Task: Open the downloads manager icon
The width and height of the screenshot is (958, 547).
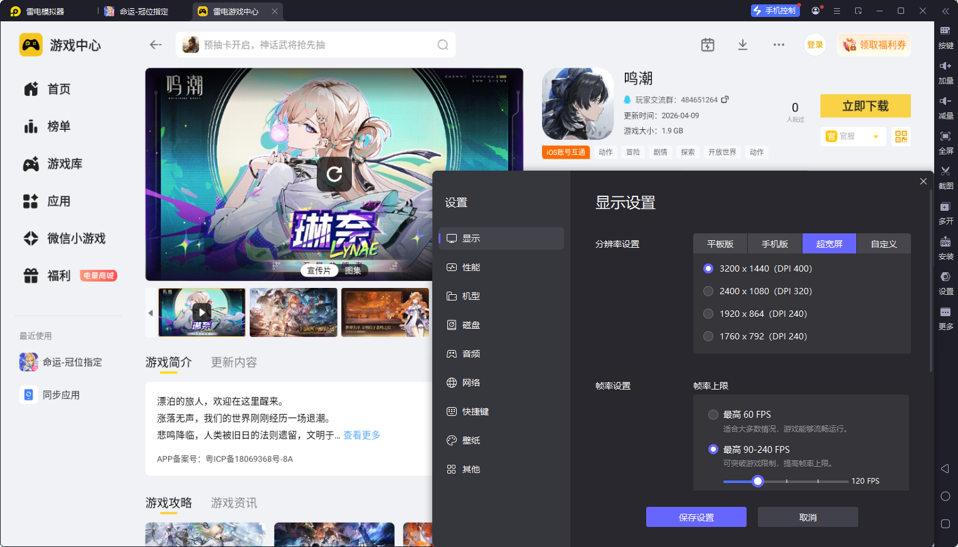Action: click(743, 45)
